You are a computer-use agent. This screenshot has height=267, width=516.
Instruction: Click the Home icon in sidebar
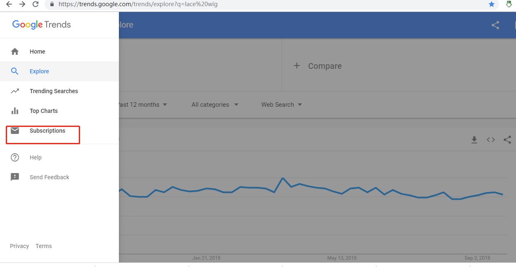click(x=15, y=52)
